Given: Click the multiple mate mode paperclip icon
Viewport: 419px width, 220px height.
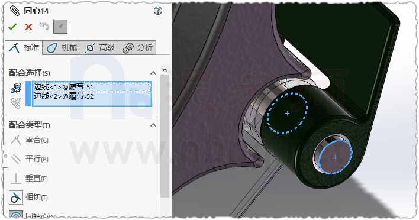Looking at the screenshot, I should tap(16, 103).
